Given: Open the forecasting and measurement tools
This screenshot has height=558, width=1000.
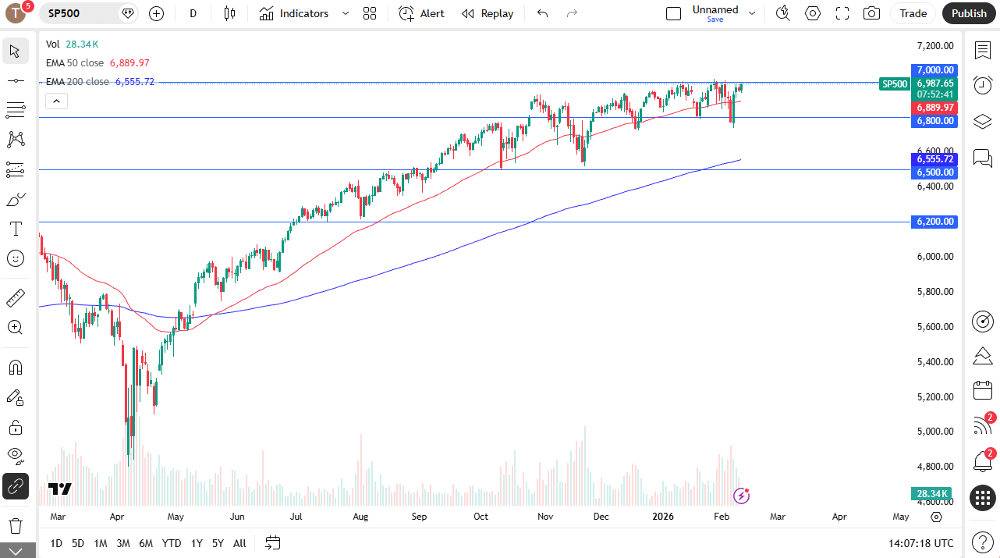Looking at the screenshot, I should pos(15,169).
